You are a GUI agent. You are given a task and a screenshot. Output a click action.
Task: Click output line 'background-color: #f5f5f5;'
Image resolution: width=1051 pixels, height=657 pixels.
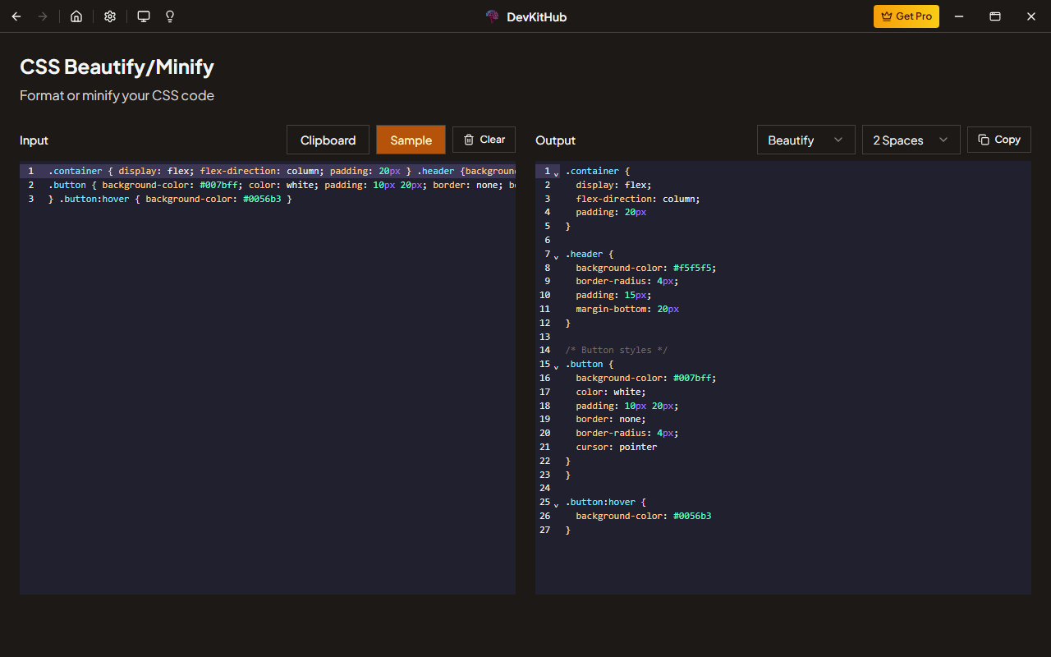pyautogui.click(x=646, y=268)
